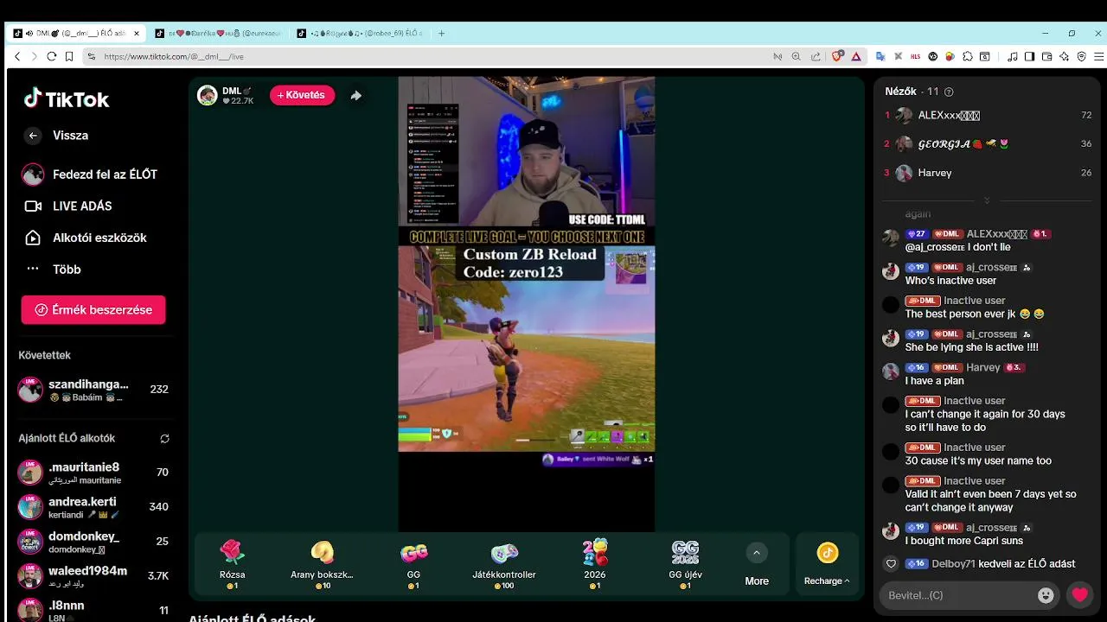Click the address bar URL
Viewport: 1107px width, 622px height.
coord(174,57)
